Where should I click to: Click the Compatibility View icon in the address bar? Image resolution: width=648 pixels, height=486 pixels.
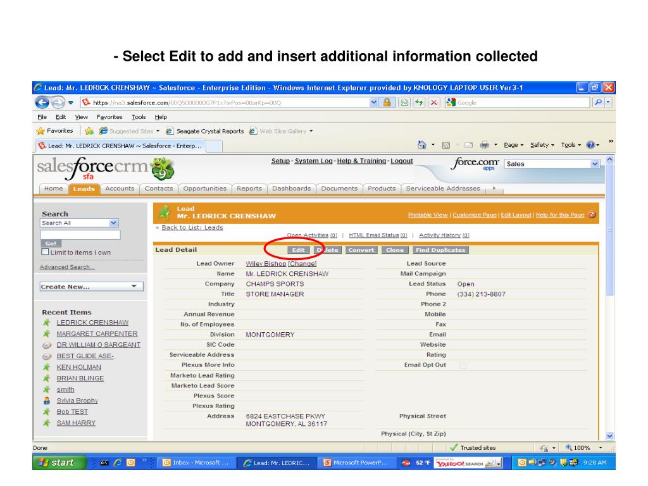[404, 103]
